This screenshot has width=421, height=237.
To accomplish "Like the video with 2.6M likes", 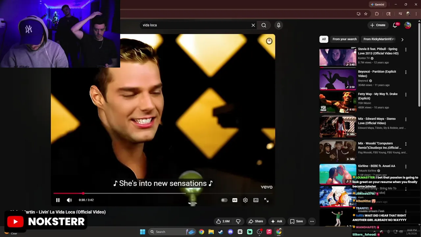I will [223, 221].
